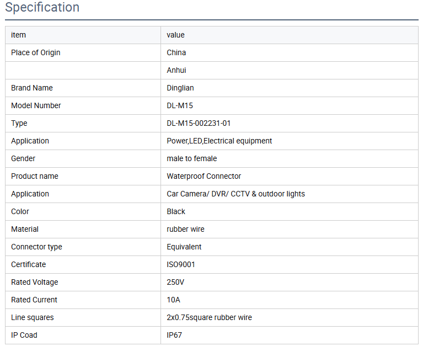This screenshot has width=423, height=346.
Task: Click the 'rubber wire' material value
Action: [185, 229]
